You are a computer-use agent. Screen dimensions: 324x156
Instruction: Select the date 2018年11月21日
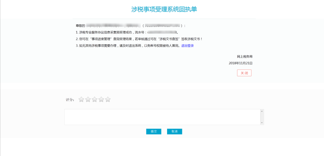click(x=241, y=63)
